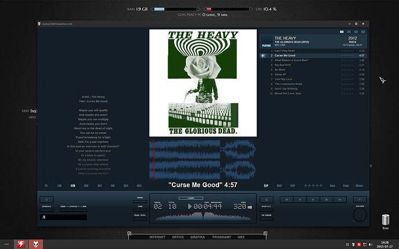399x249 pixels.
Task: Switch to the LIB panel tab
Action: click(x=60, y=185)
